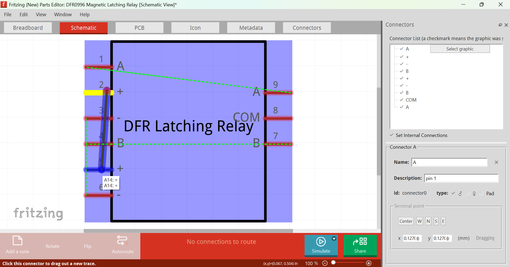
Task: Click the Rotate tool
Action: pyautogui.click(x=52, y=246)
